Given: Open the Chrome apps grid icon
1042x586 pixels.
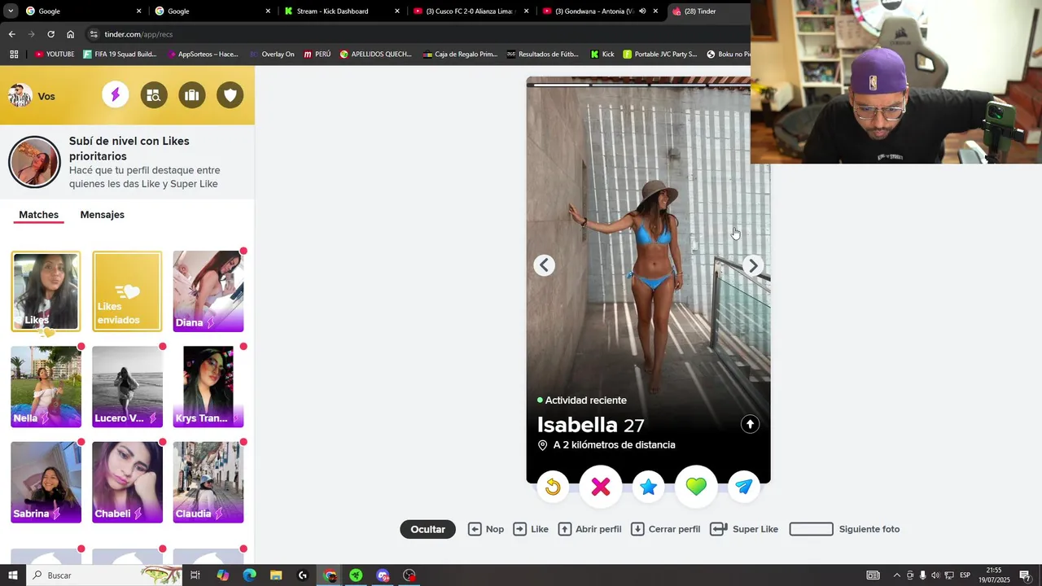Looking at the screenshot, I should pos(14,55).
